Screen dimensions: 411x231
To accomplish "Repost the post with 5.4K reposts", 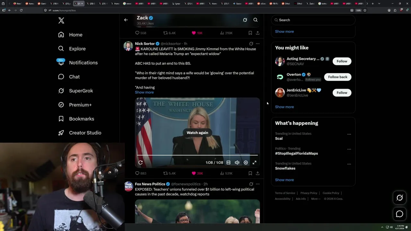I will 170,173.
